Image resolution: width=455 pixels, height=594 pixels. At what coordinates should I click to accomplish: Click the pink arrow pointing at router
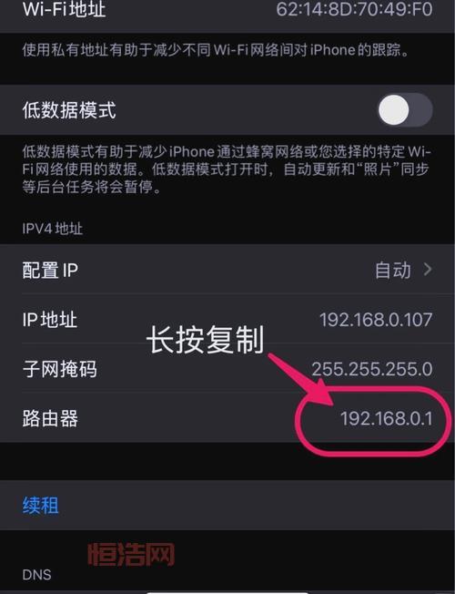tap(301, 380)
